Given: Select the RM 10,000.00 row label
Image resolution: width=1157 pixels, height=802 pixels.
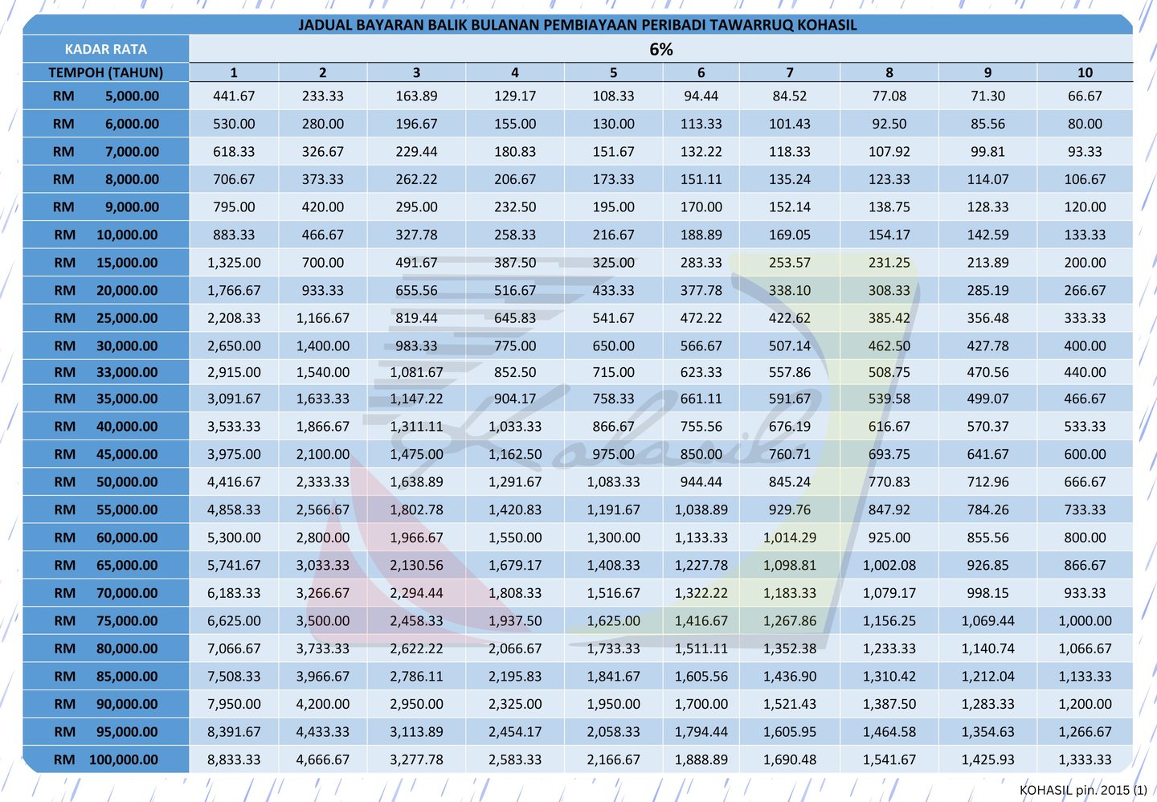Looking at the screenshot, I should click(106, 235).
